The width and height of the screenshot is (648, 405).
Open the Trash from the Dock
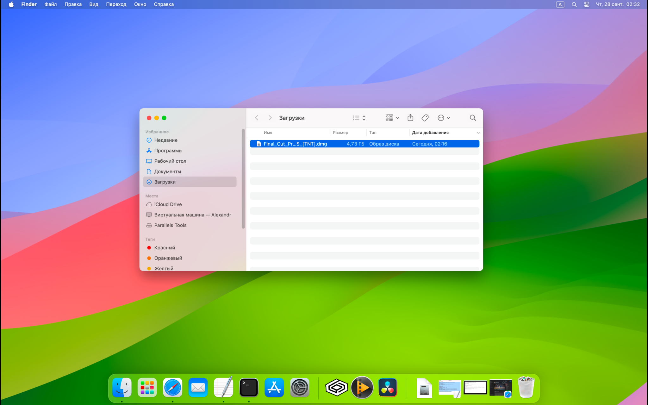pyautogui.click(x=526, y=387)
